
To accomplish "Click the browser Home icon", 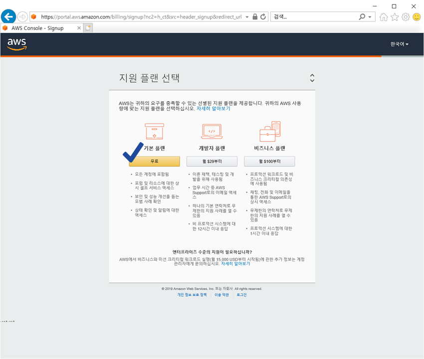I will tap(384, 17).
